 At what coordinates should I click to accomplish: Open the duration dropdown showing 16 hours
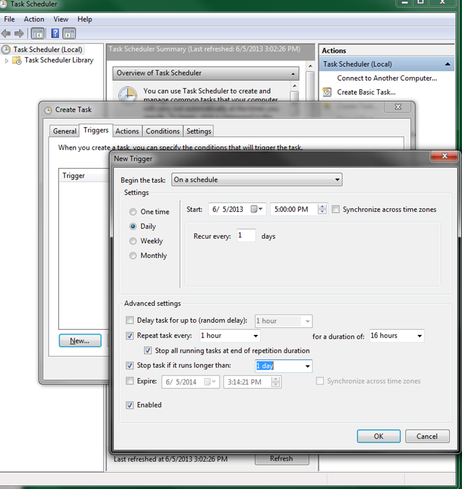pos(419,336)
